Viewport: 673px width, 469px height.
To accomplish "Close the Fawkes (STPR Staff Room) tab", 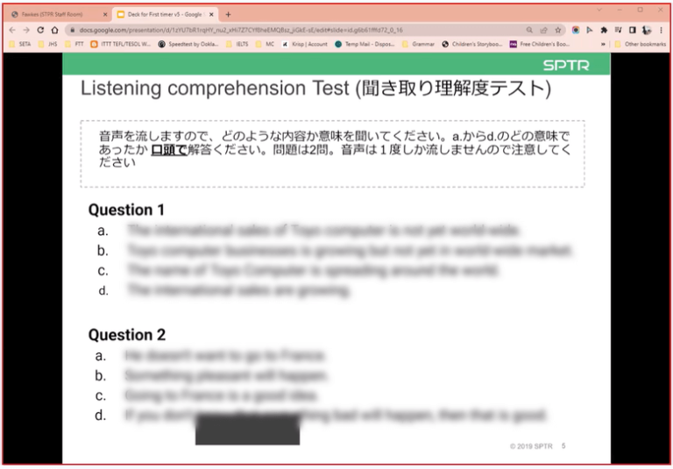I will pos(105,15).
